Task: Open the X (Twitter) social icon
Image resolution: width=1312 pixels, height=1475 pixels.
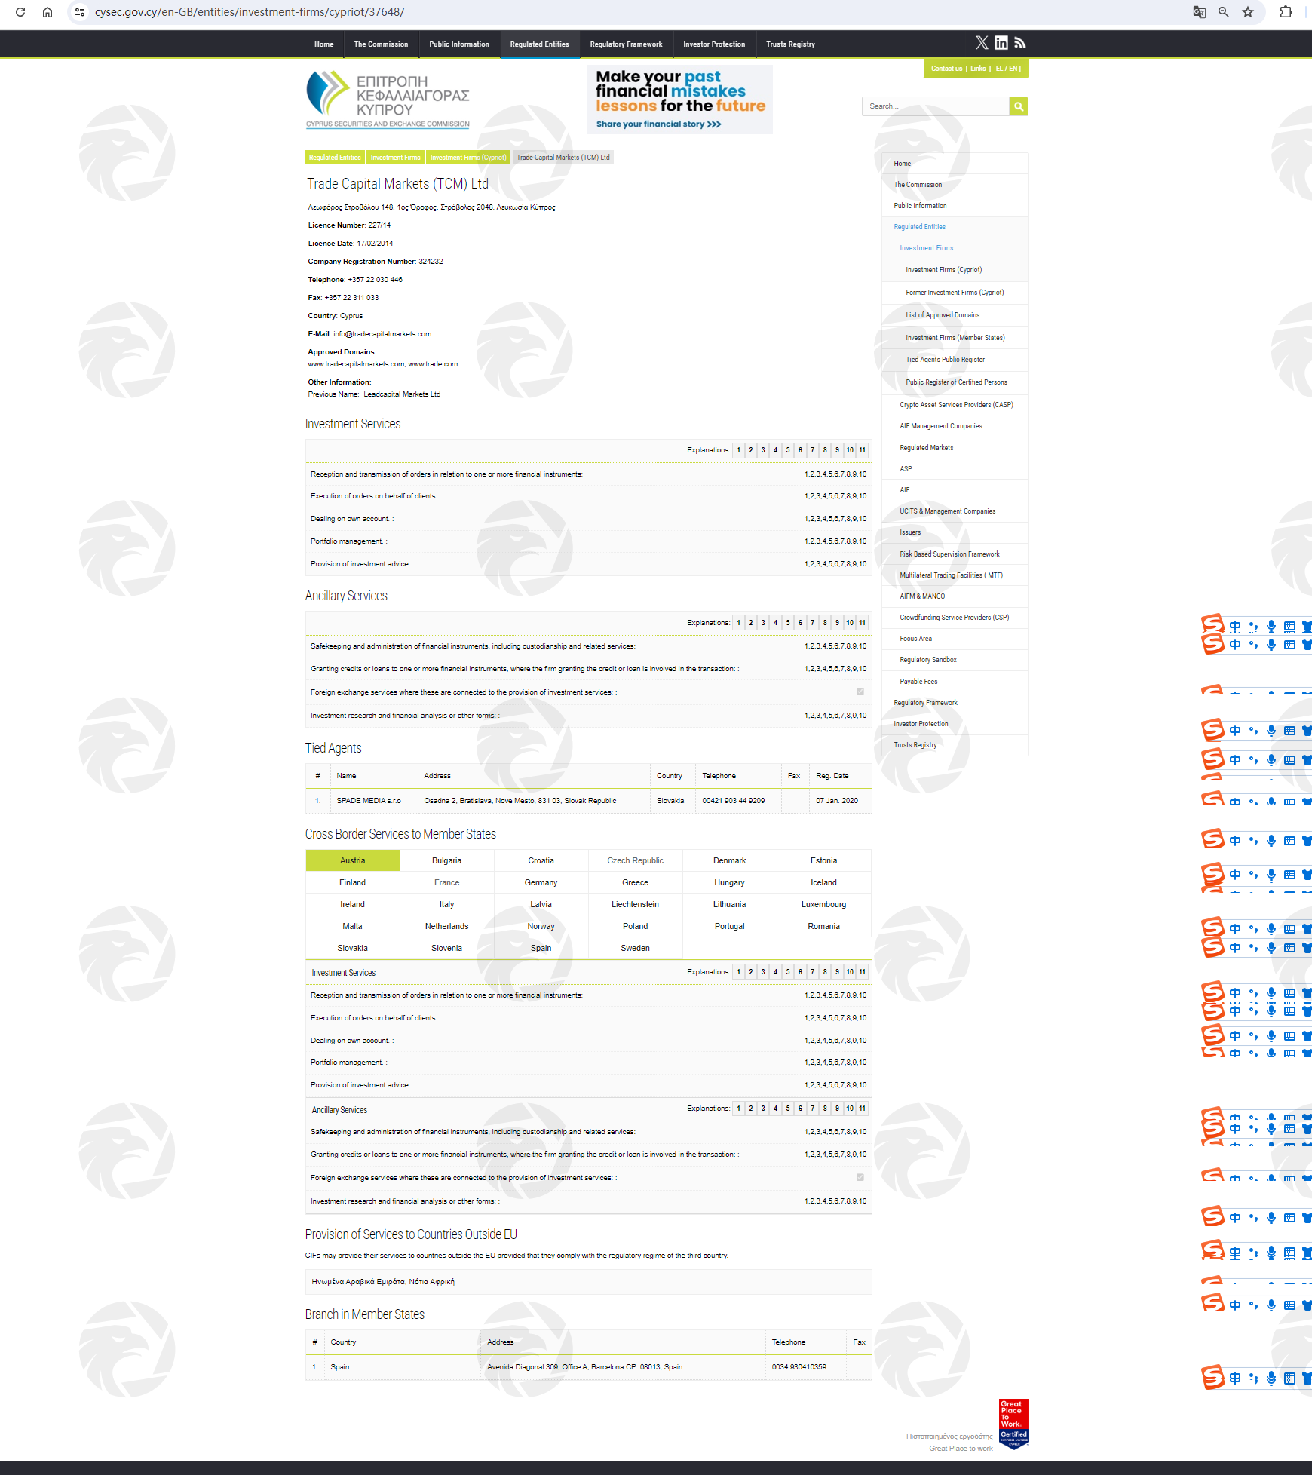Action: point(982,43)
